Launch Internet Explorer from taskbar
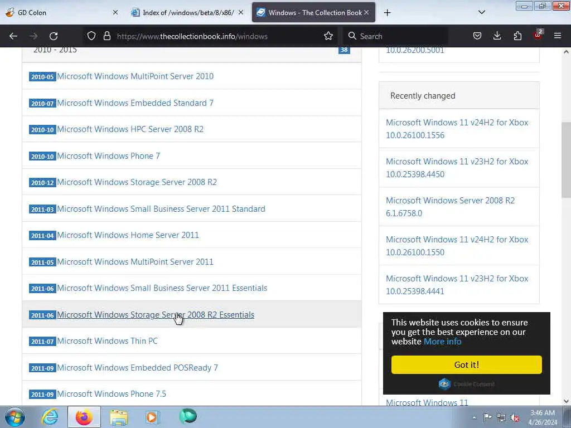Image resolution: width=571 pixels, height=428 pixels. click(50, 417)
